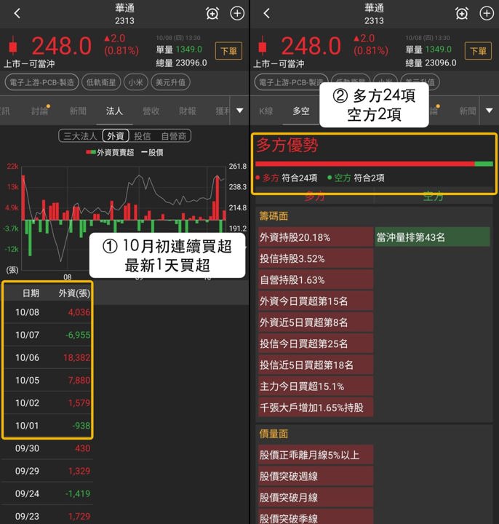Select the 10/05 row with 7,880
Viewport: 499px width, 524px height.
tap(47, 381)
